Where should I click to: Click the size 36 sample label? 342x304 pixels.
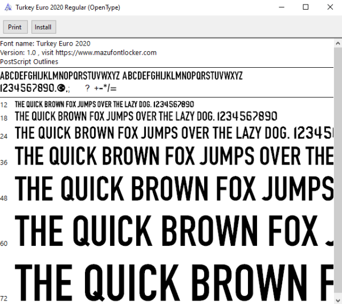coord(4,163)
